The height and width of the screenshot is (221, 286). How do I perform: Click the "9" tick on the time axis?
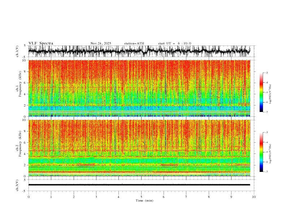231,197
